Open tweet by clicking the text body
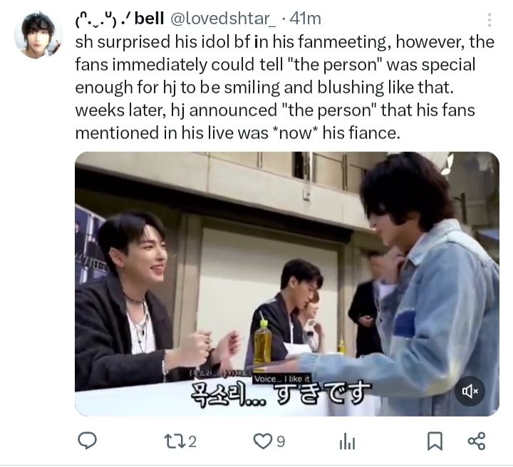 tap(284, 88)
